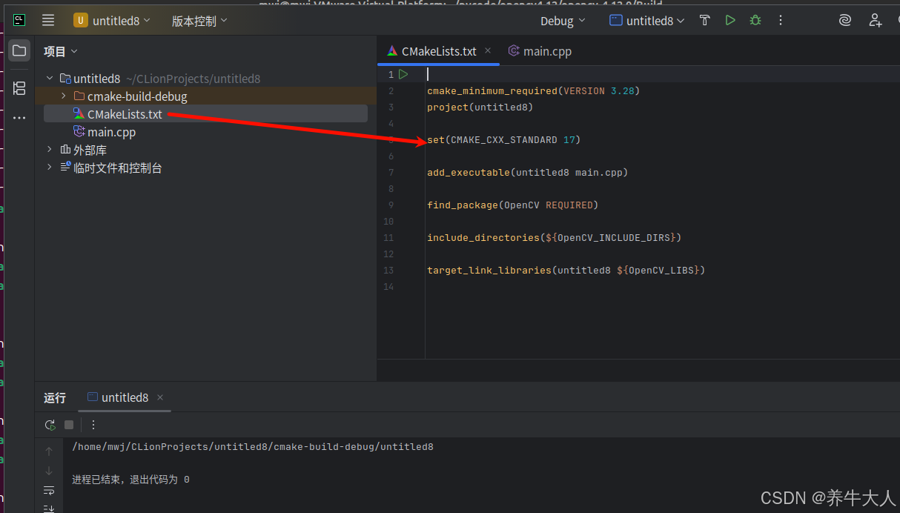Build project with the hammer icon
The image size is (900, 513).
coord(705,20)
